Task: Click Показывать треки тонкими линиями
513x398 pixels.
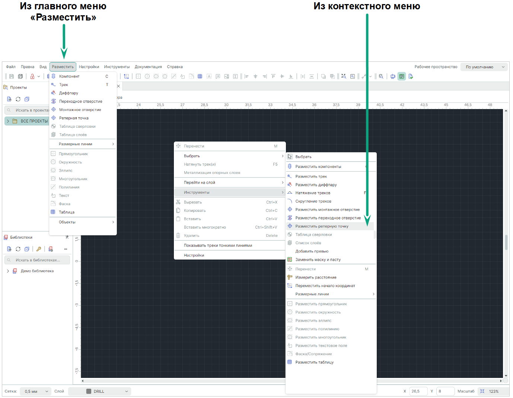Action: pyautogui.click(x=230, y=245)
